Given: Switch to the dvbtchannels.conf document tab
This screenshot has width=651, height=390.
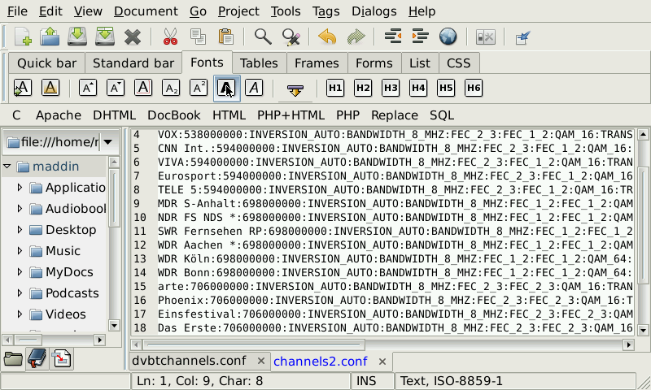Looking at the screenshot, I should 189,361.
